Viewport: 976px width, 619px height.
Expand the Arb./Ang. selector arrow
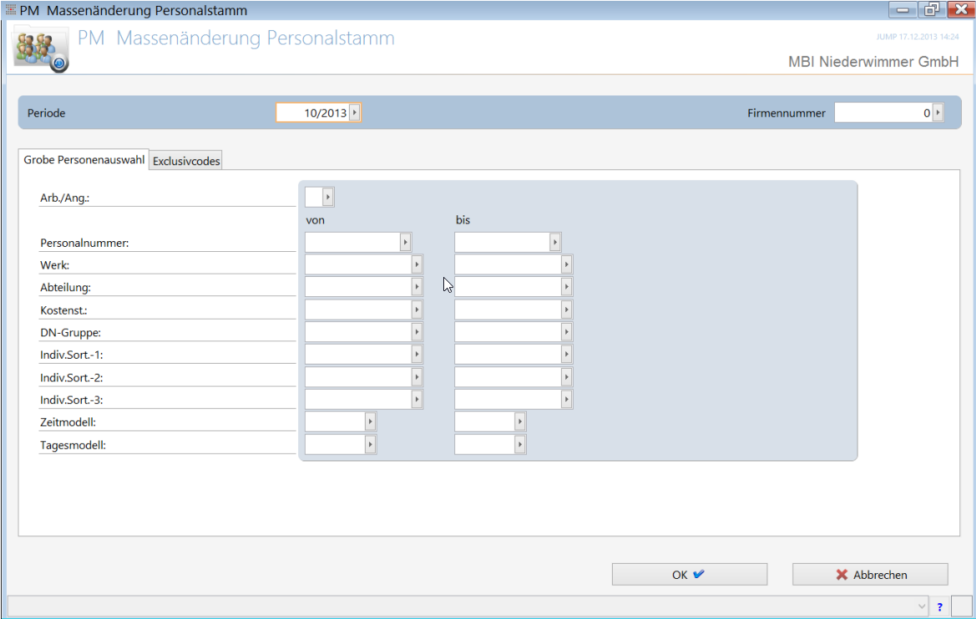[328, 197]
